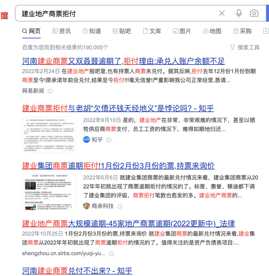Click the 知乎 source avatar icon
This screenshot has height=276, width=269.
click(86, 140)
